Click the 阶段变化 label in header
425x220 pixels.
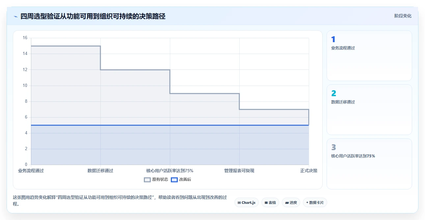pos(403,16)
